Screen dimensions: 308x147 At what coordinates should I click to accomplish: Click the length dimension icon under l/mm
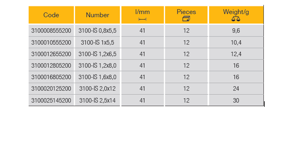[x=143, y=19]
